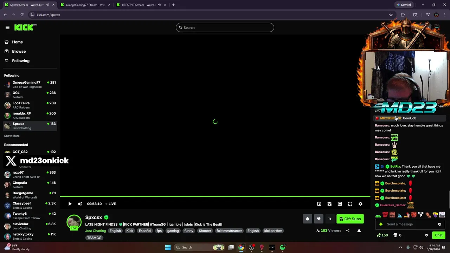Bookmark this page with star
450x253 pixels.
(391, 15)
